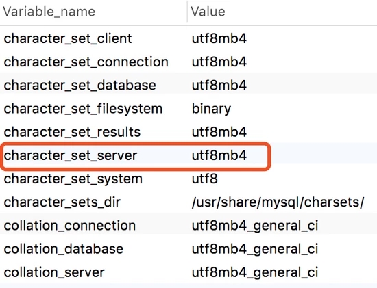
Task: Select the collation_server variable name
Action: pyautogui.click(x=54, y=272)
